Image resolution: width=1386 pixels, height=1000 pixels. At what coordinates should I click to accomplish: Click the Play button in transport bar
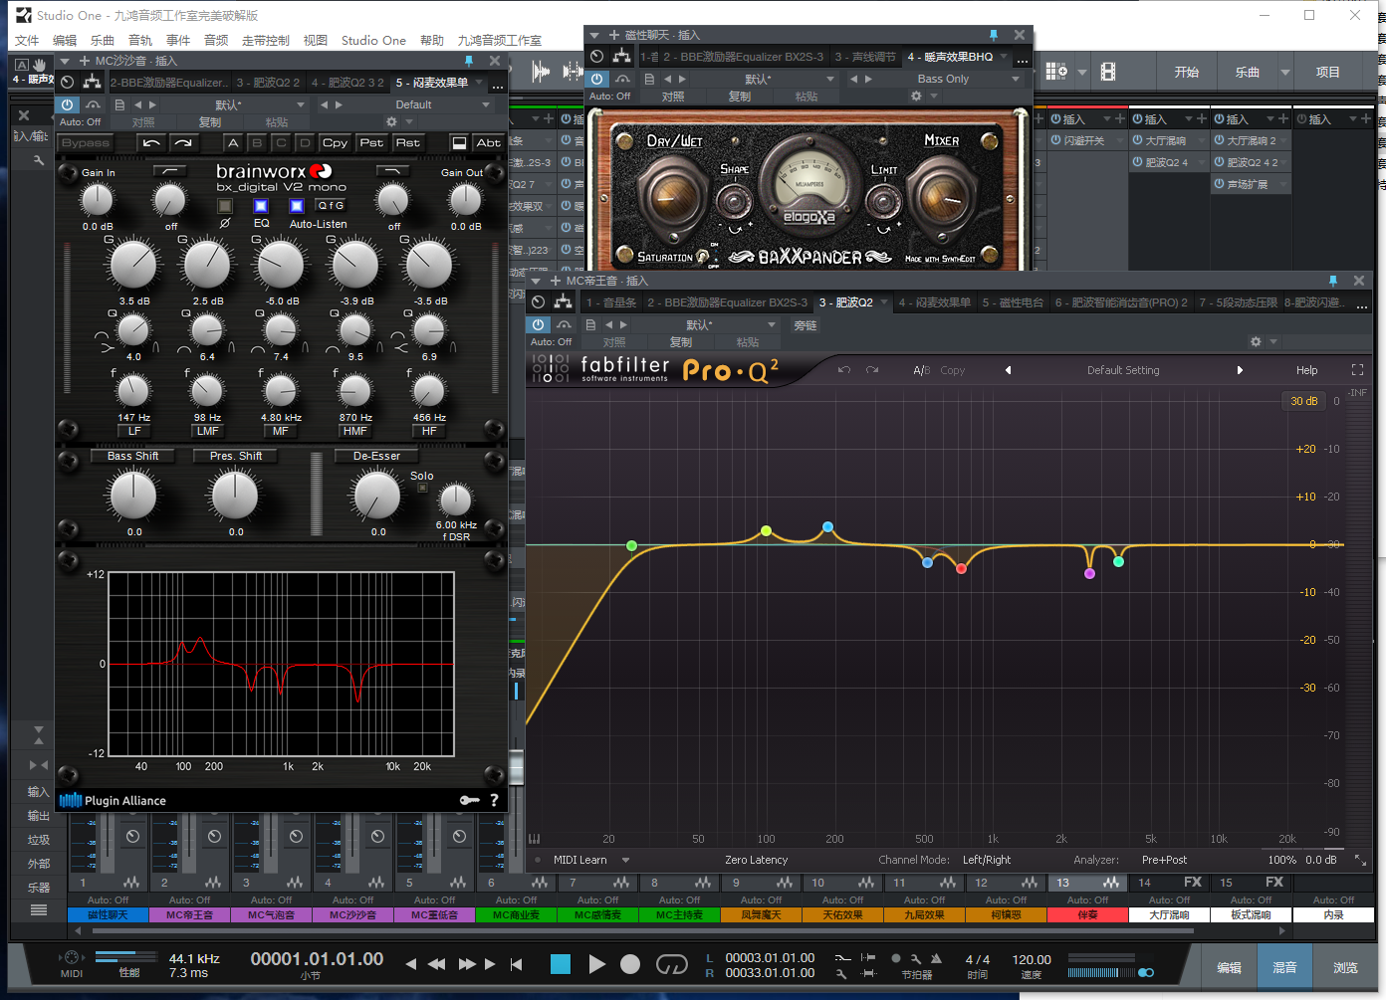click(x=596, y=963)
